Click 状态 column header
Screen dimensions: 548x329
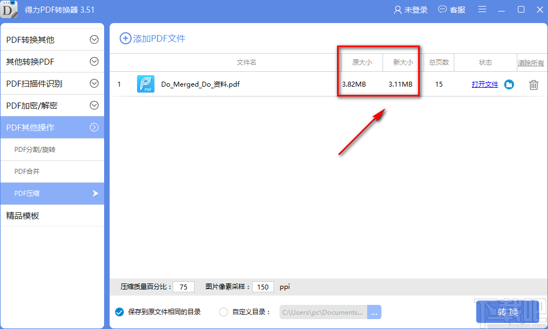coord(486,63)
